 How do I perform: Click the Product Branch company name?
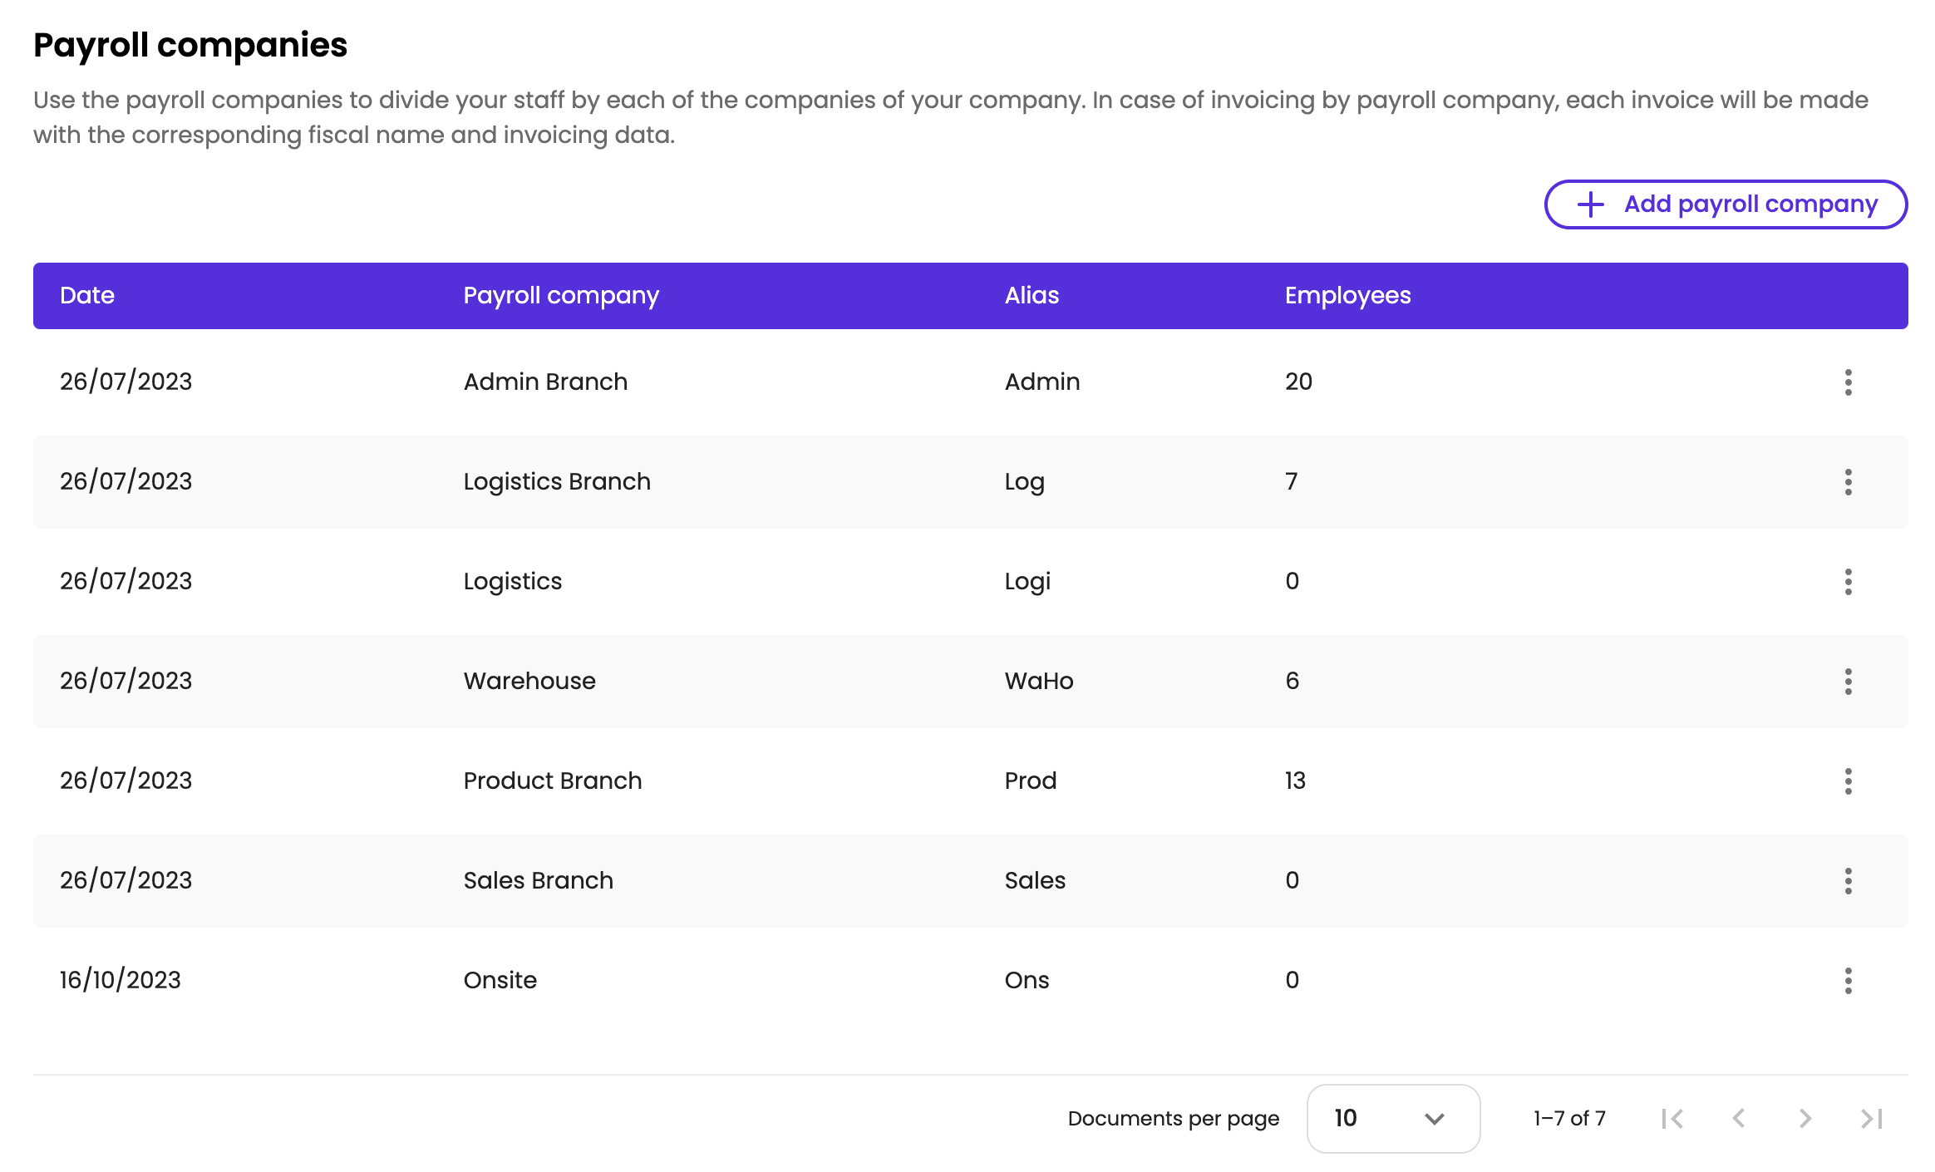tap(553, 781)
